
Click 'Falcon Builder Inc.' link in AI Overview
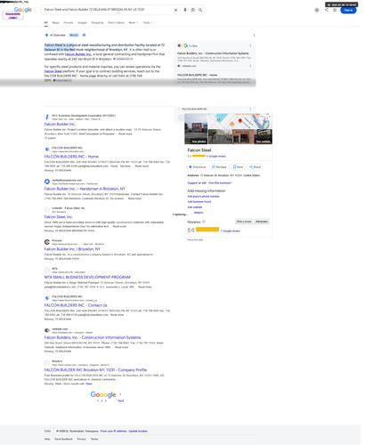(x=78, y=54)
